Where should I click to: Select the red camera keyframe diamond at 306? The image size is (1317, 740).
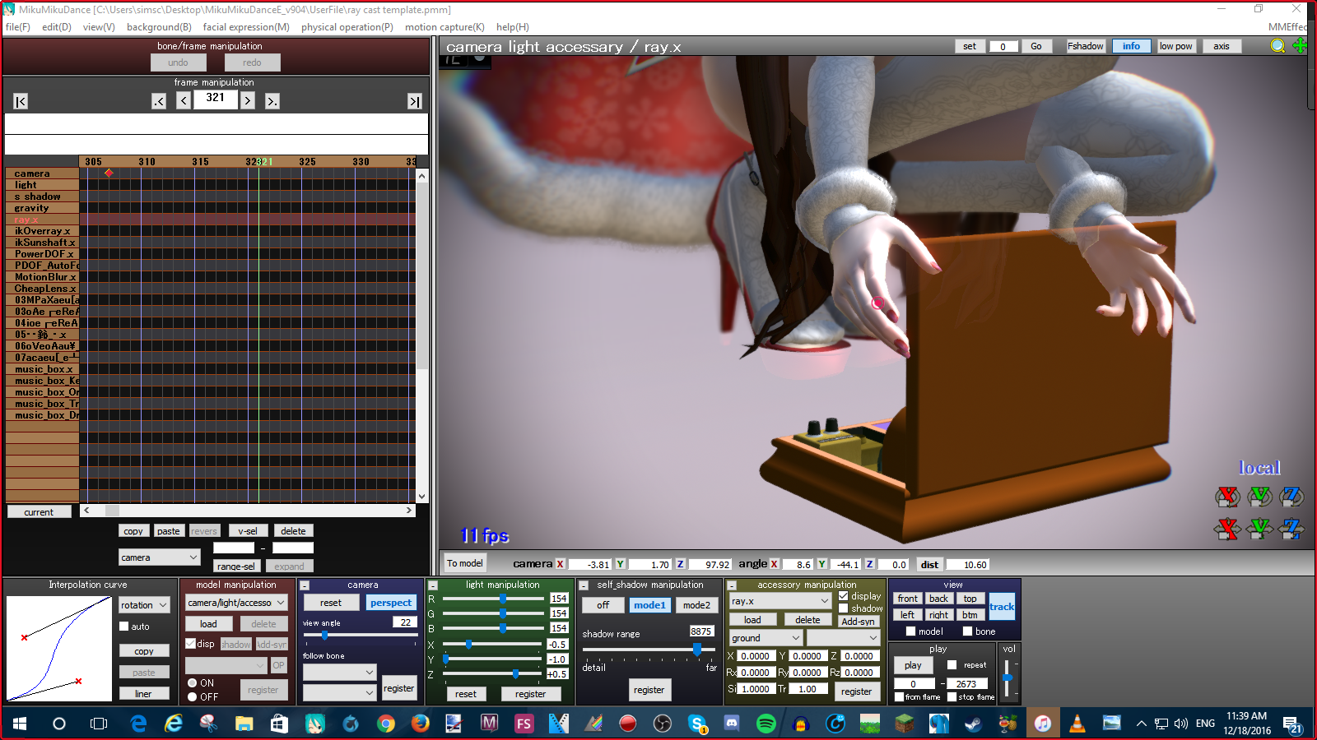pyautogui.click(x=109, y=173)
